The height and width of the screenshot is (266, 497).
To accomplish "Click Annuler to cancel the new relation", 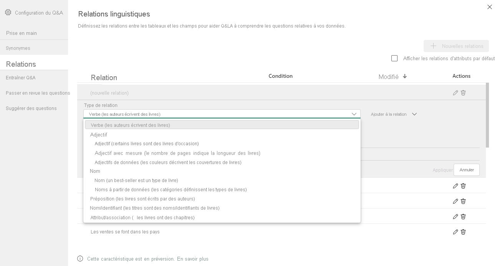I will [x=467, y=170].
